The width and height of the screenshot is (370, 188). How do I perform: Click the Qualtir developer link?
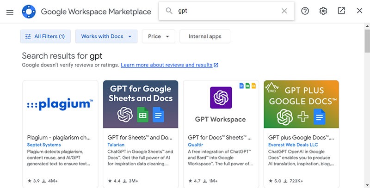point(195,145)
